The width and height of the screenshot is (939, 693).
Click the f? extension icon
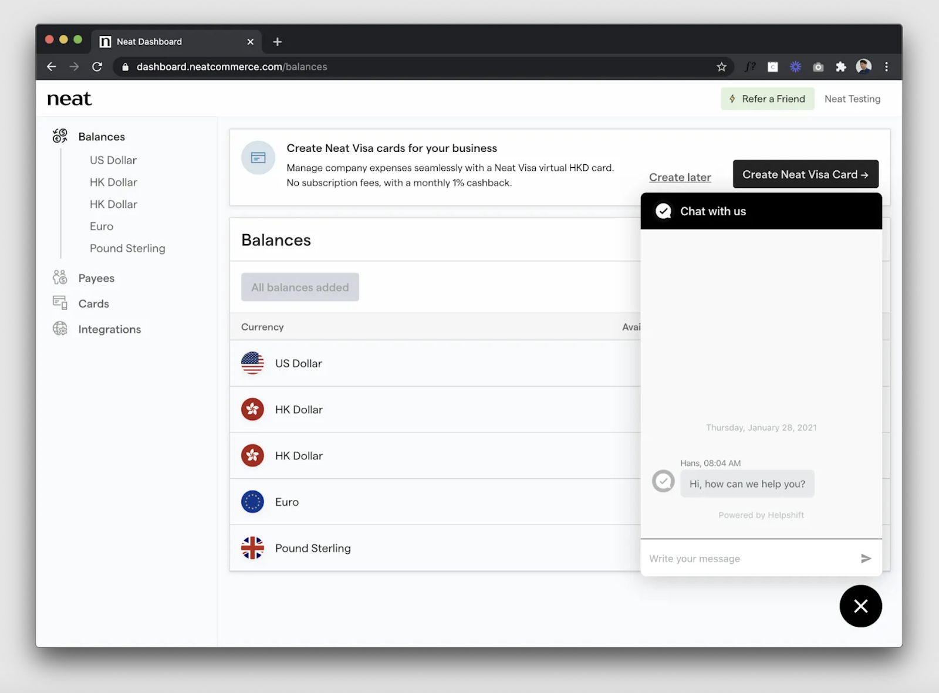pyautogui.click(x=750, y=67)
